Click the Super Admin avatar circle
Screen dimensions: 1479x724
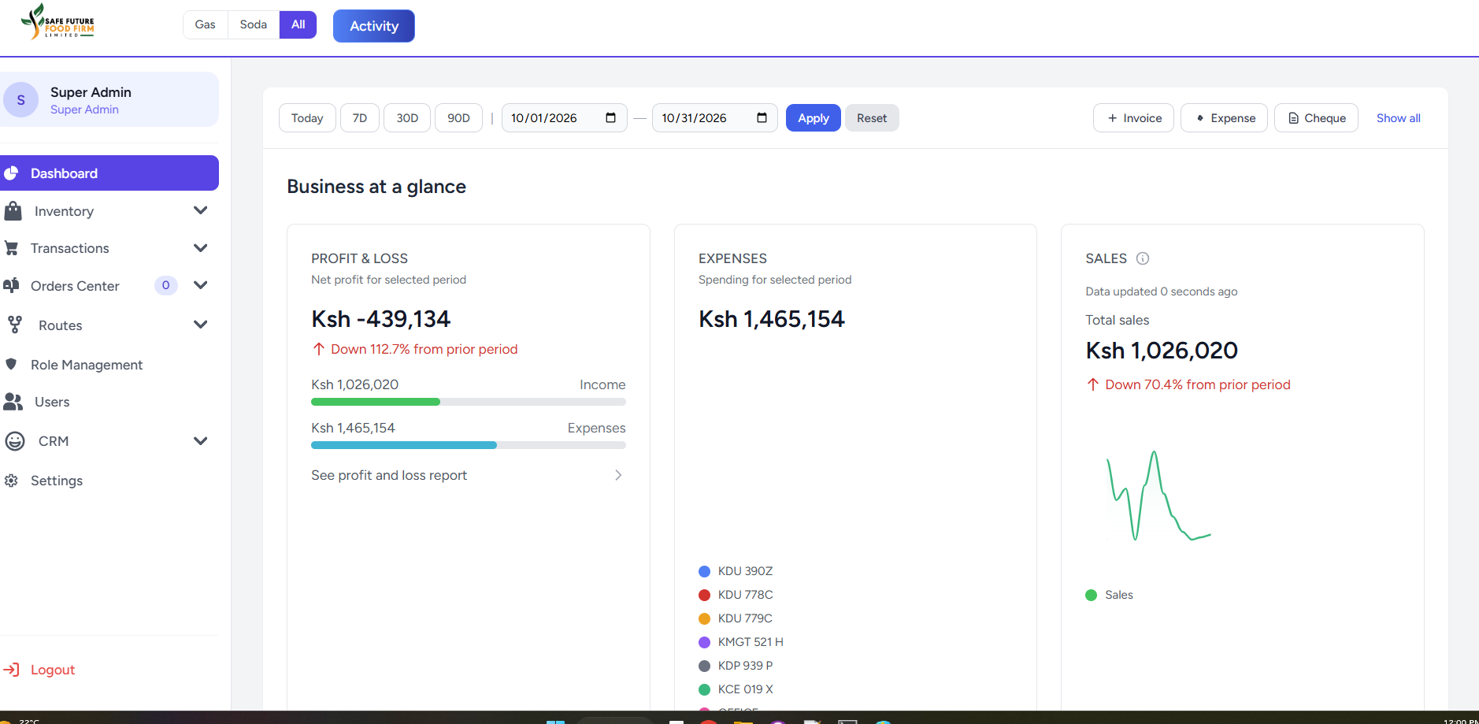pyautogui.click(x=21, y=100)
